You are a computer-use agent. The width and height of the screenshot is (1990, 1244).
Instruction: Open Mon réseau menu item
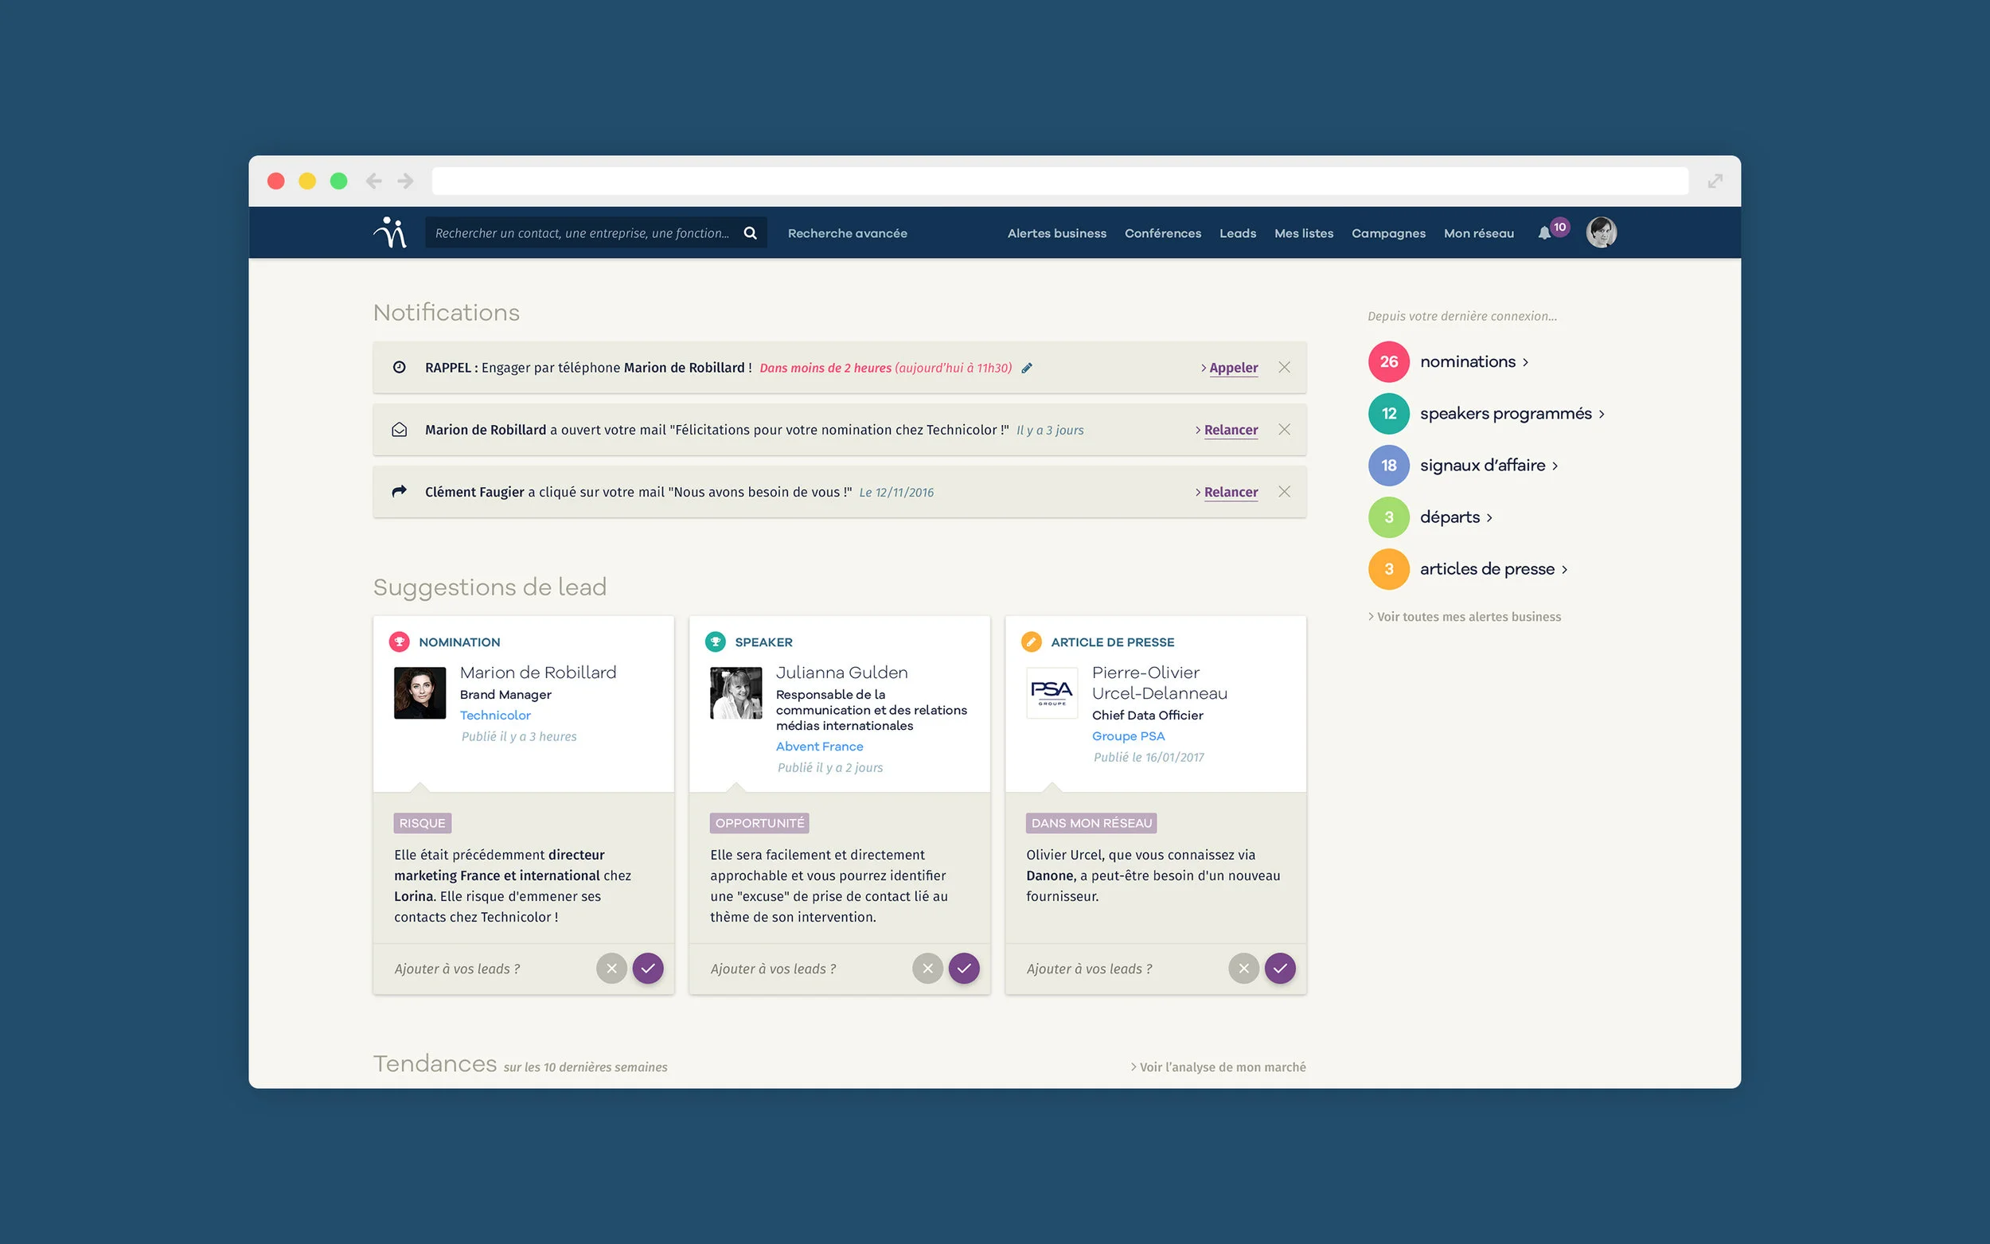coord(1478,233)
